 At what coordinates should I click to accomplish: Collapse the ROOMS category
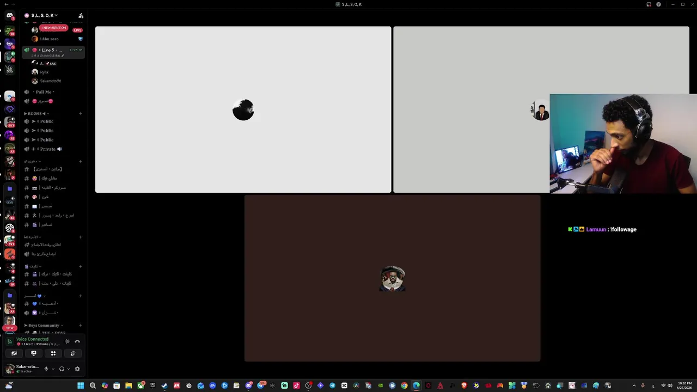point(36,113)
